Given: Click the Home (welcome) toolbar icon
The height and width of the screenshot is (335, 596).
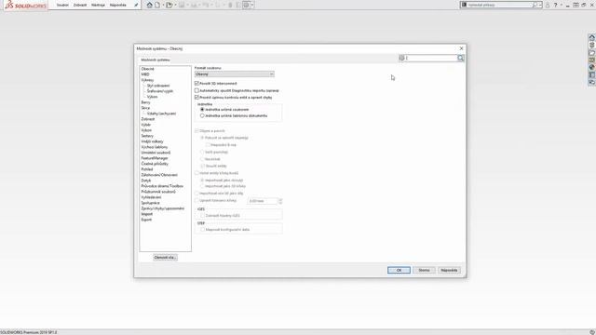Looking at the screenshot, I should pyautogui.click(x=149, y=5).
